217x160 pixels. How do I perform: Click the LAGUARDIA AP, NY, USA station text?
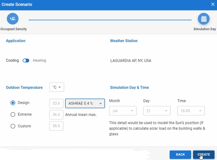click(131, 61)
